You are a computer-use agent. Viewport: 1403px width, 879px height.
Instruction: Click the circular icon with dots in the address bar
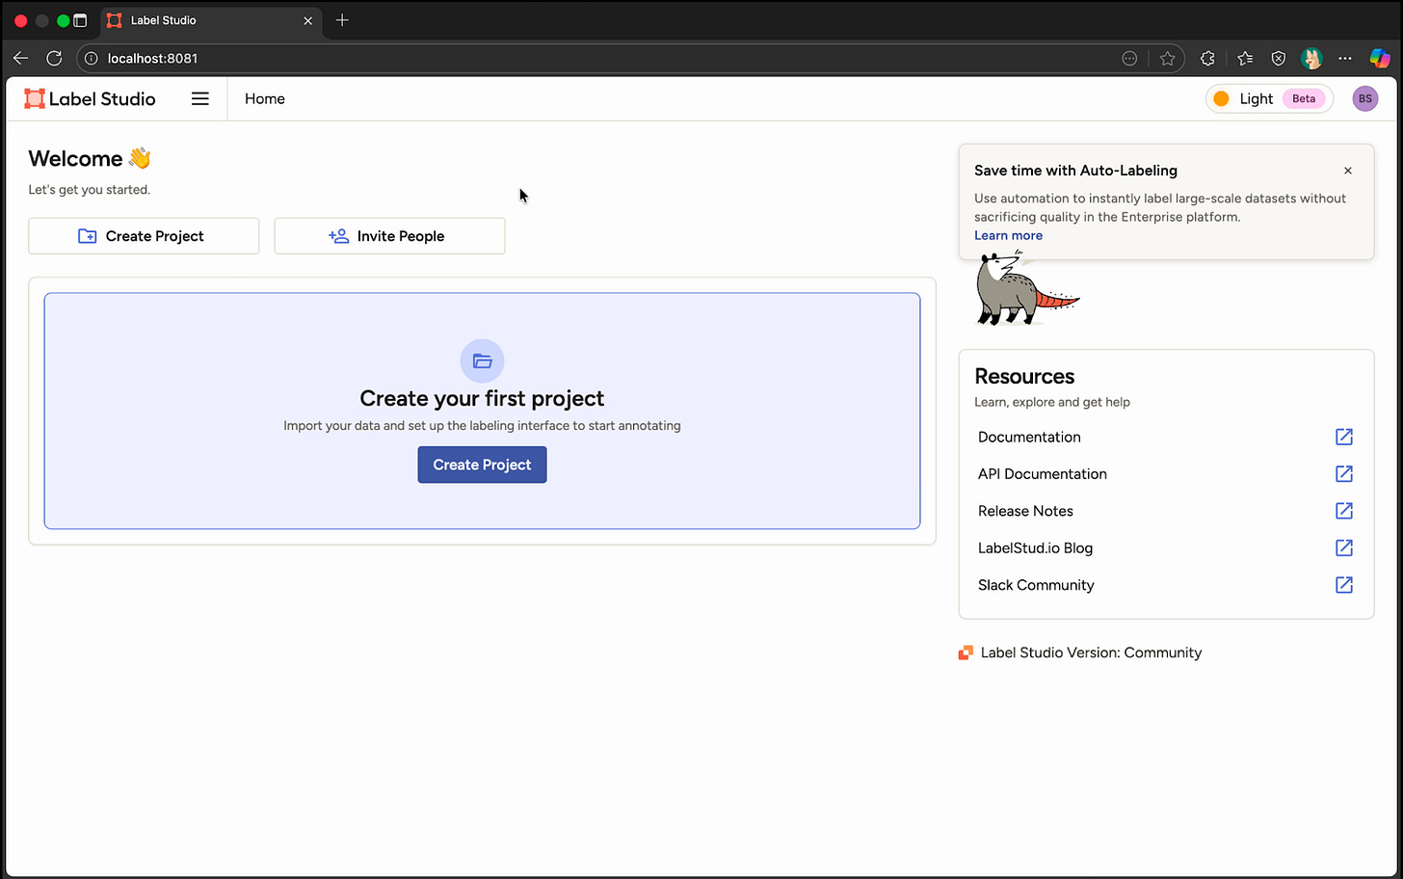[1129, 58]
